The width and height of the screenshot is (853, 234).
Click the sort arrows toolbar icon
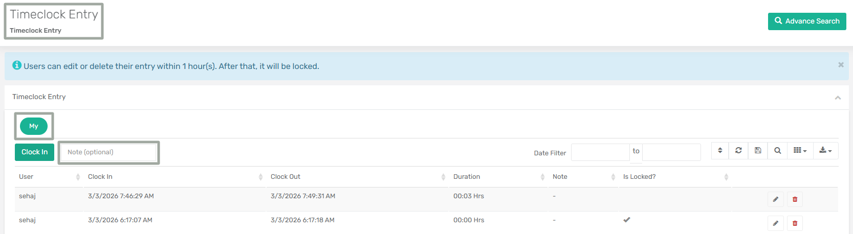coord(720,151)
